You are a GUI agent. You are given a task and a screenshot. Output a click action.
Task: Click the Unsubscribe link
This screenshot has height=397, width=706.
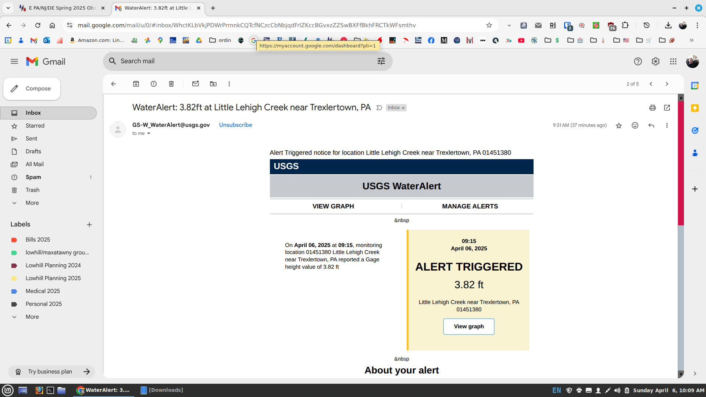(x=235, y=125)
